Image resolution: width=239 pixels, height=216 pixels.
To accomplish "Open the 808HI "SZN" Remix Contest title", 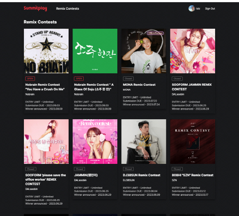I will [x=193, y=175].
